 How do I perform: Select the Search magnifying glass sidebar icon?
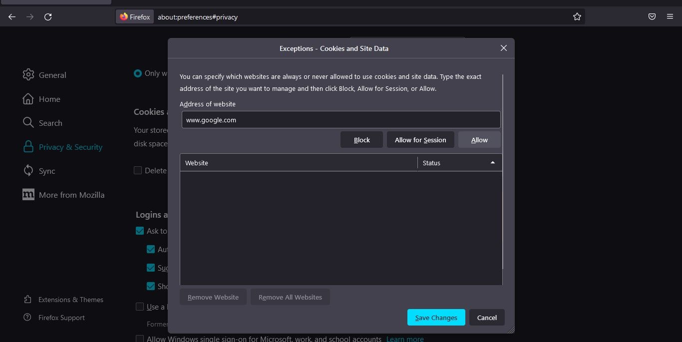28,123
